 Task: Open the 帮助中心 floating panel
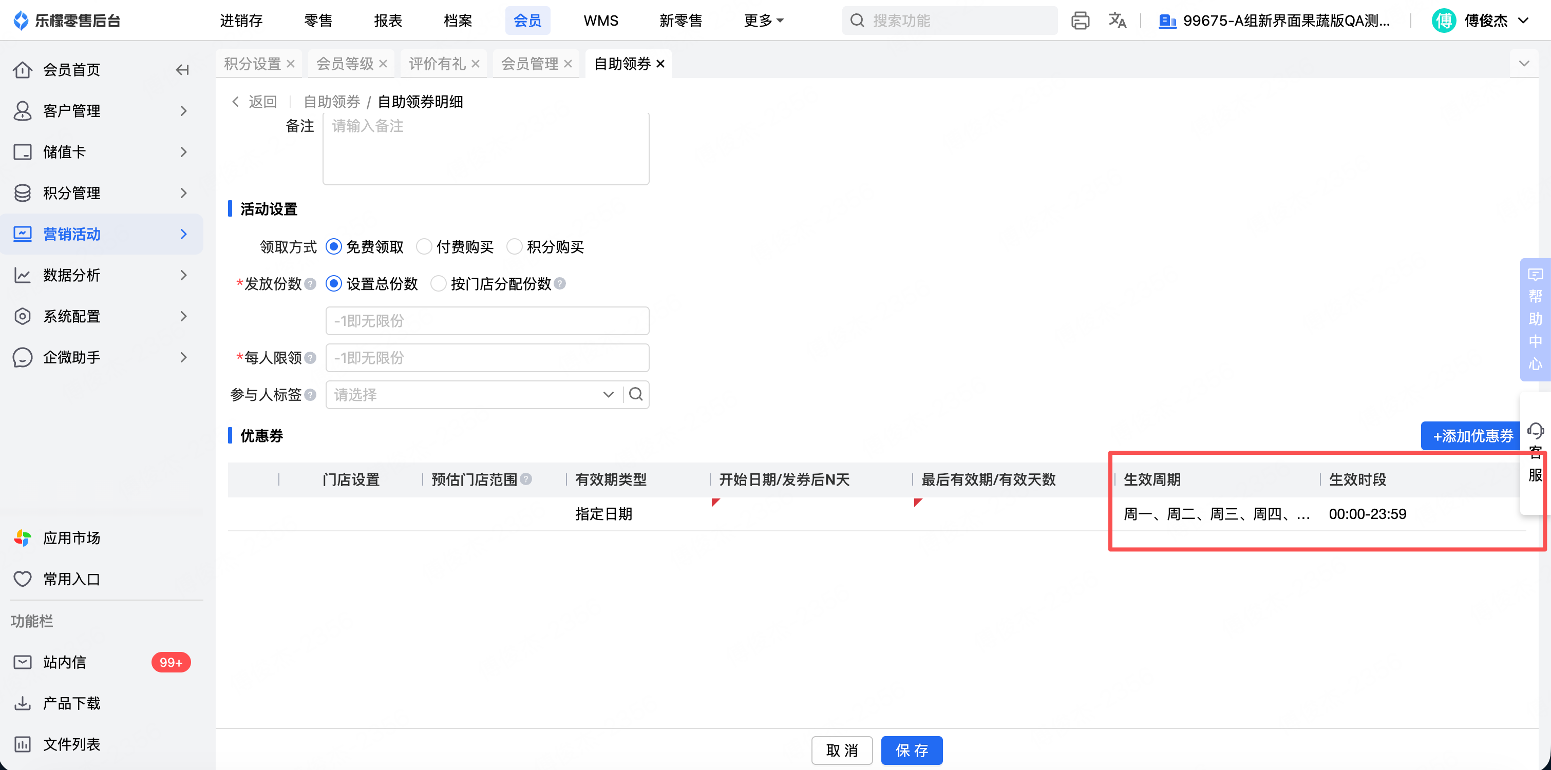[1535, 319]
